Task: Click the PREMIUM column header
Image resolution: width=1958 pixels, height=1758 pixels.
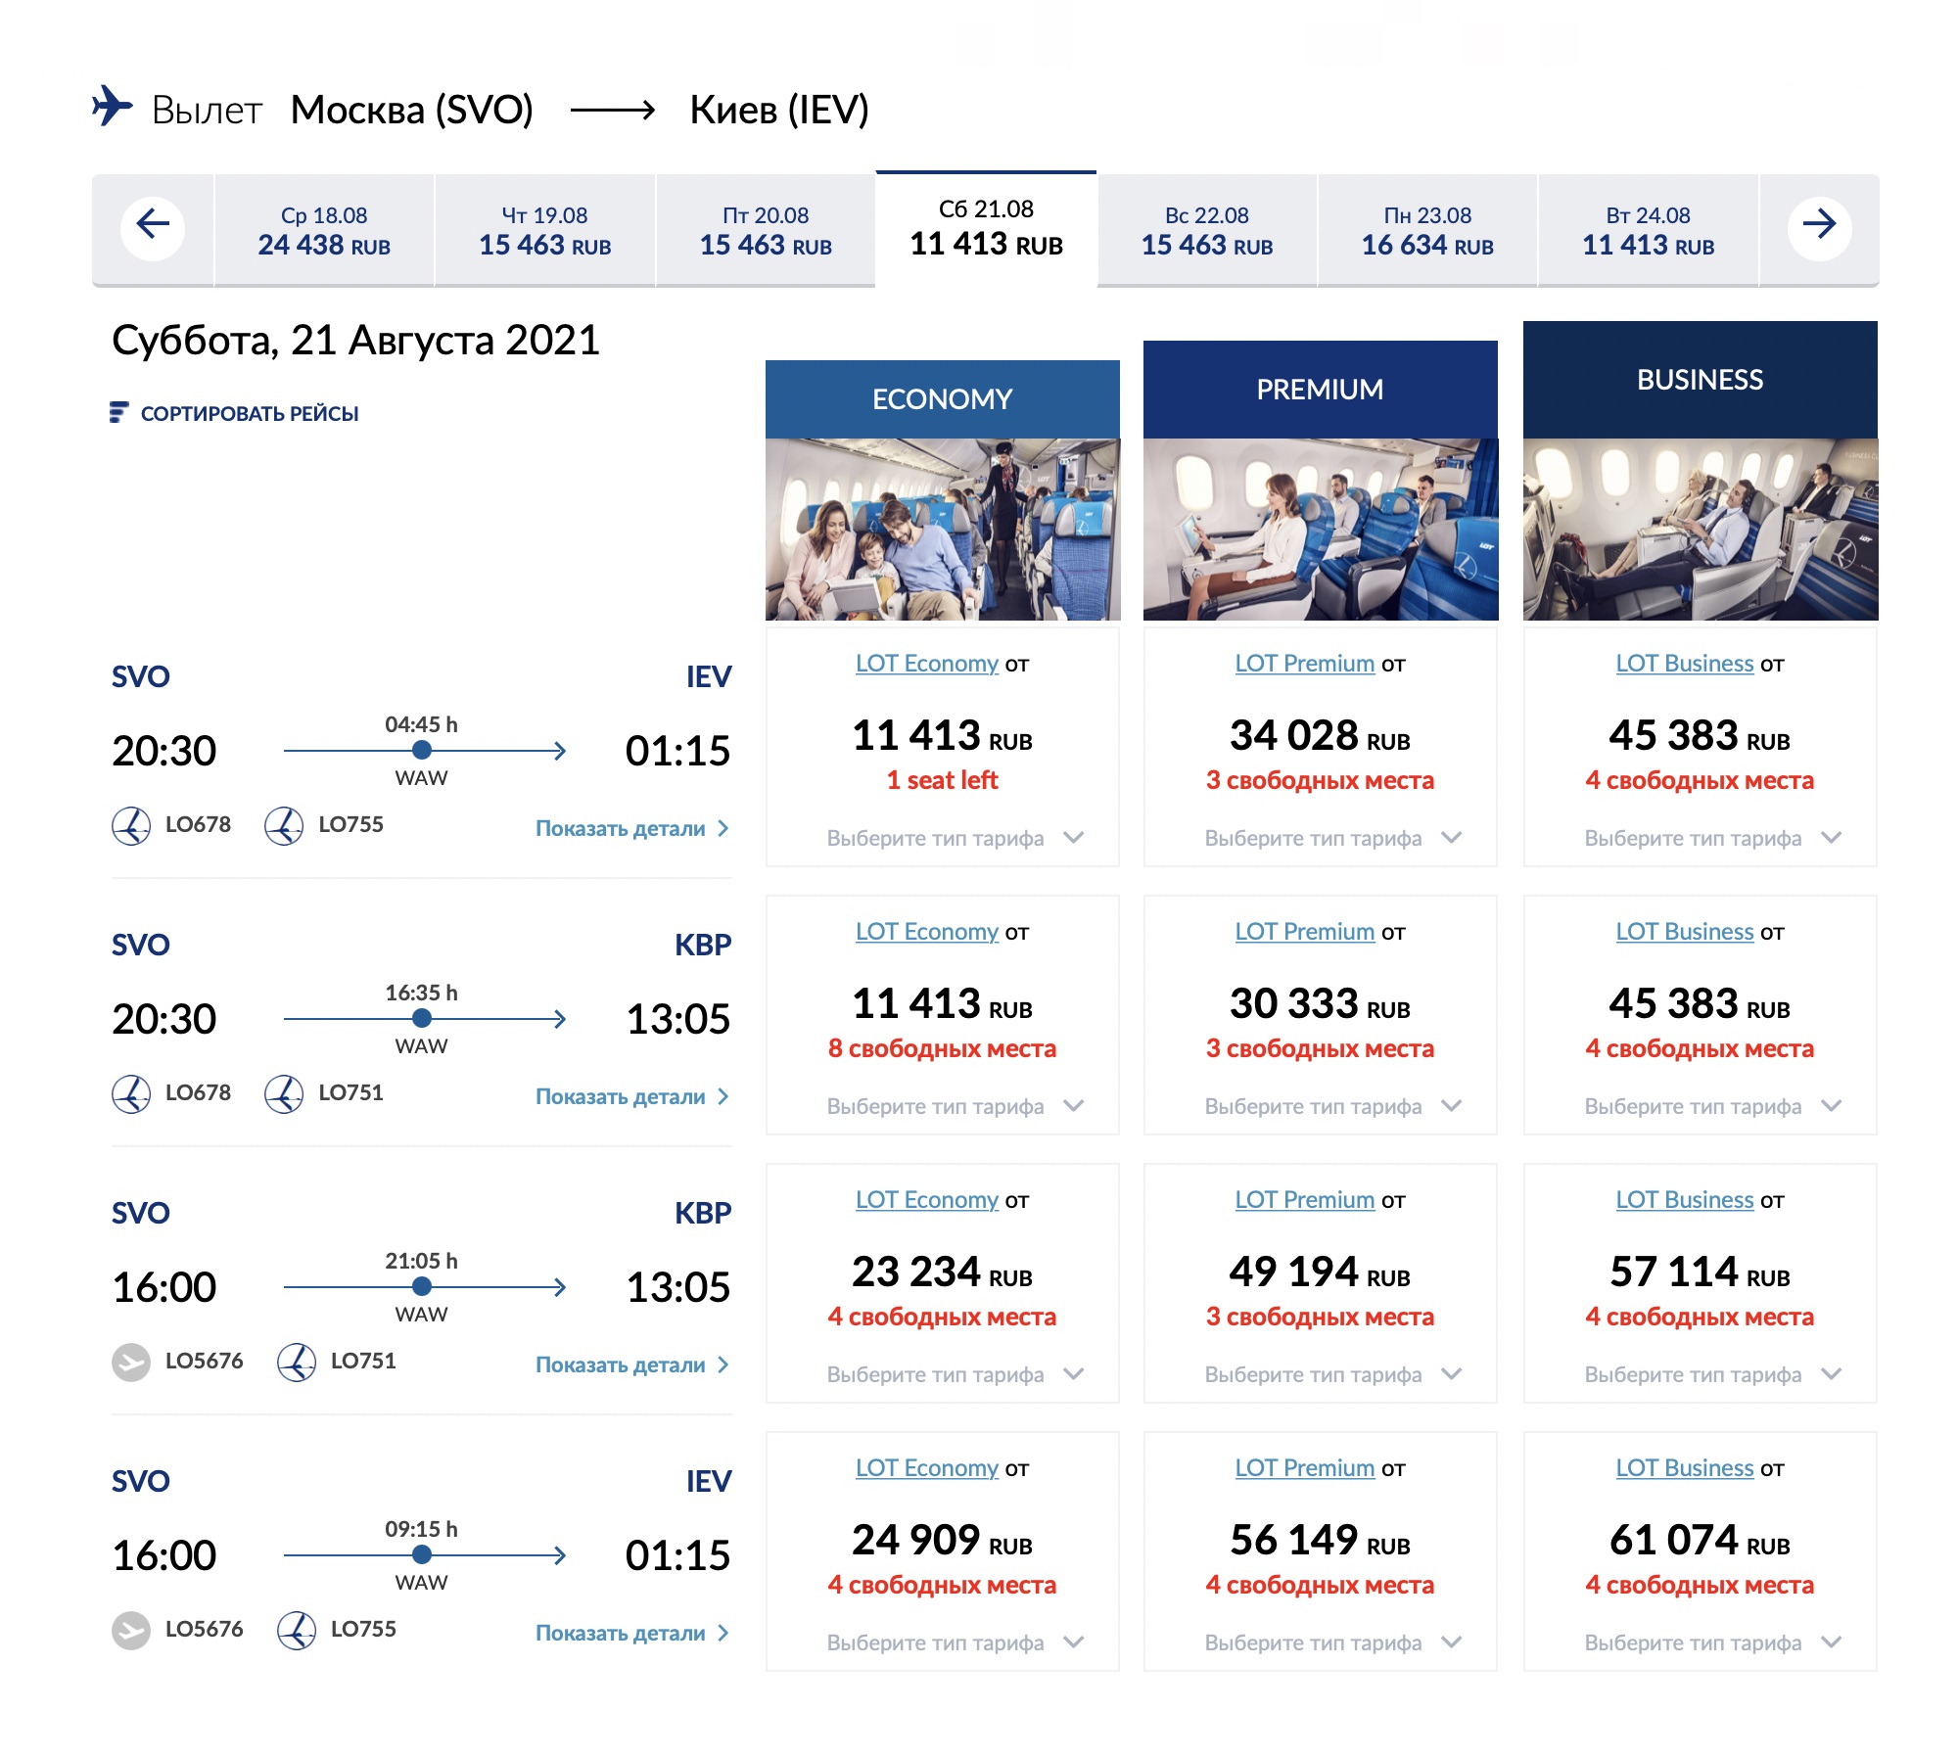Action: (1321, 390)
